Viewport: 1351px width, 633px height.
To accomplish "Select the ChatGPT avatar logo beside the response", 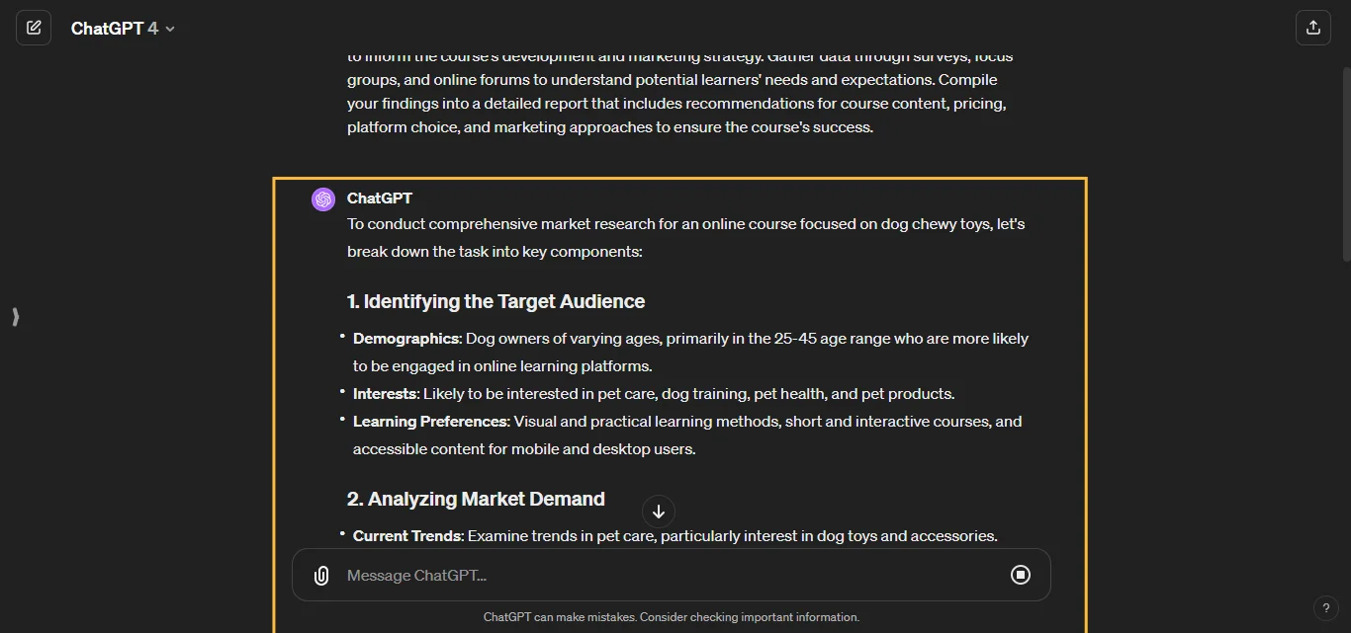I will point(322,198).
